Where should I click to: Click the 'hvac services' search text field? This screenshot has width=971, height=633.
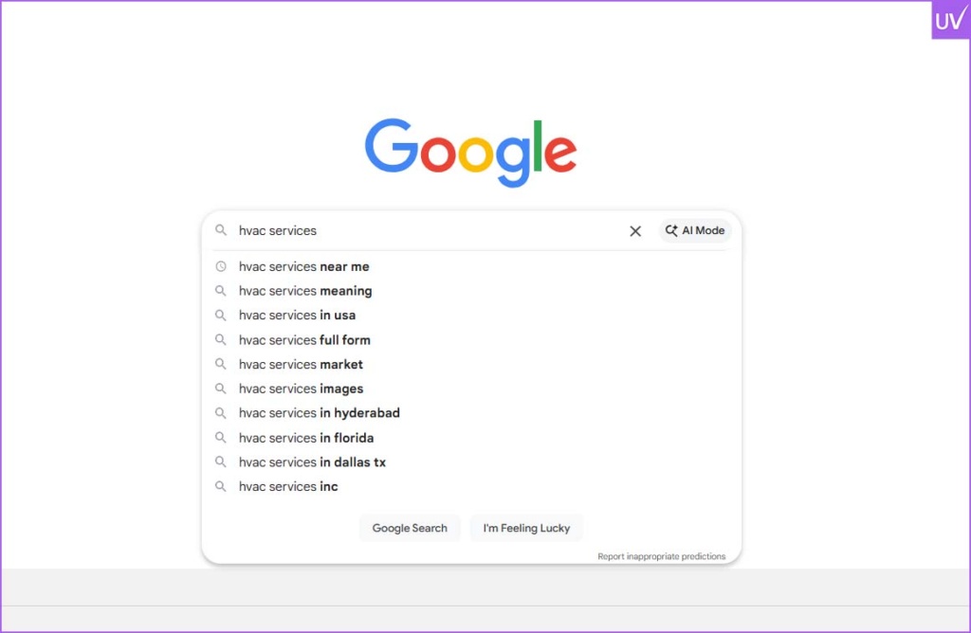427,230
